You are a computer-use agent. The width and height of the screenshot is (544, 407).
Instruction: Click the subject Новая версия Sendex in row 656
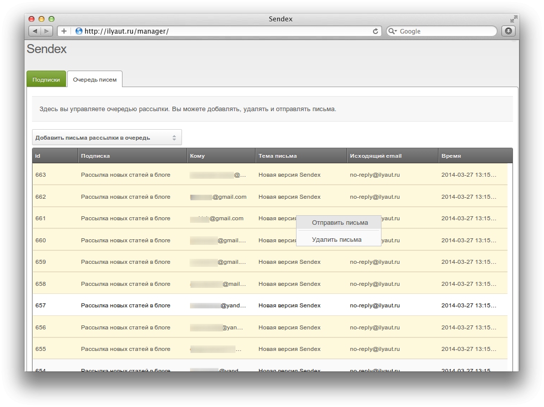coord(289,327)
